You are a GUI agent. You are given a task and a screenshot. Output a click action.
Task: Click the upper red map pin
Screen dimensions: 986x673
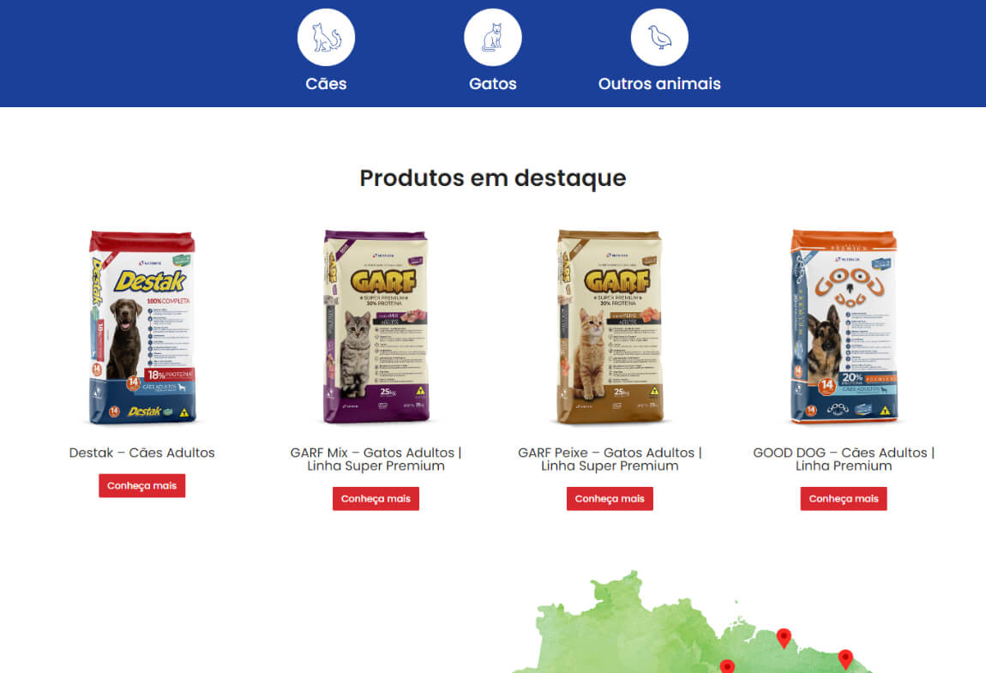click(784, 638)
